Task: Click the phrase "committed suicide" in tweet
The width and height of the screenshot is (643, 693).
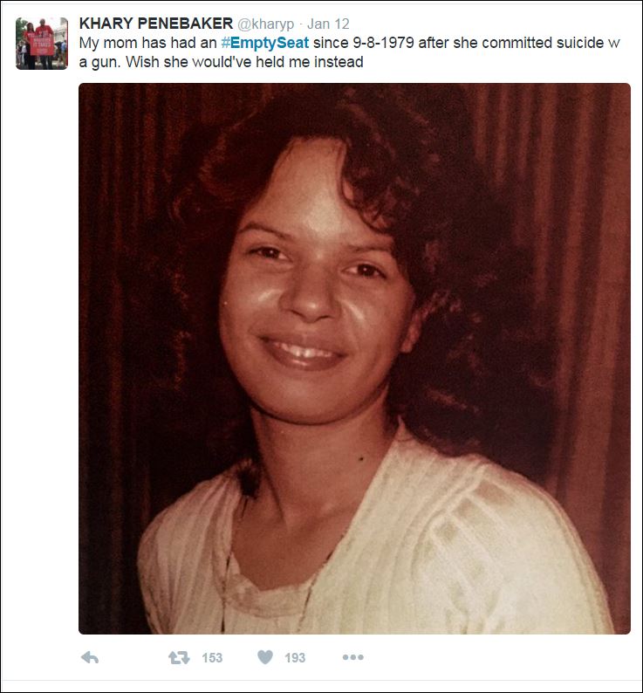Action: [543, 43]
